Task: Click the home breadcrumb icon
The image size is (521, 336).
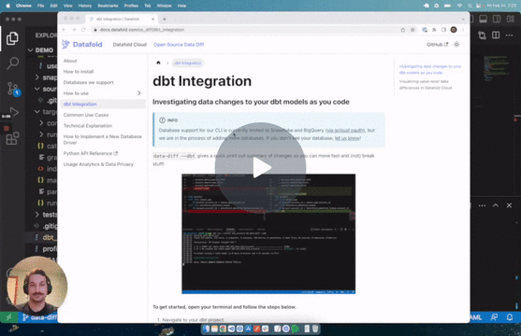Action: click(x=158, y=63)
